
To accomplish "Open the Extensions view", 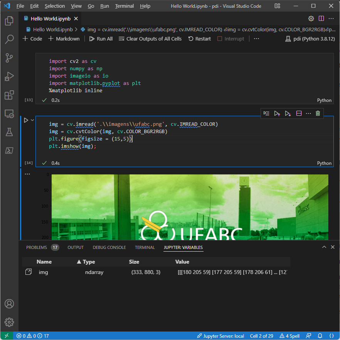I will pos(9,95).
